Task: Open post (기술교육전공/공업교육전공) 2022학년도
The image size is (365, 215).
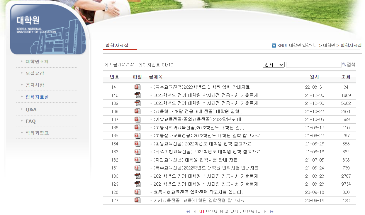Action: [x=200, y=120]
